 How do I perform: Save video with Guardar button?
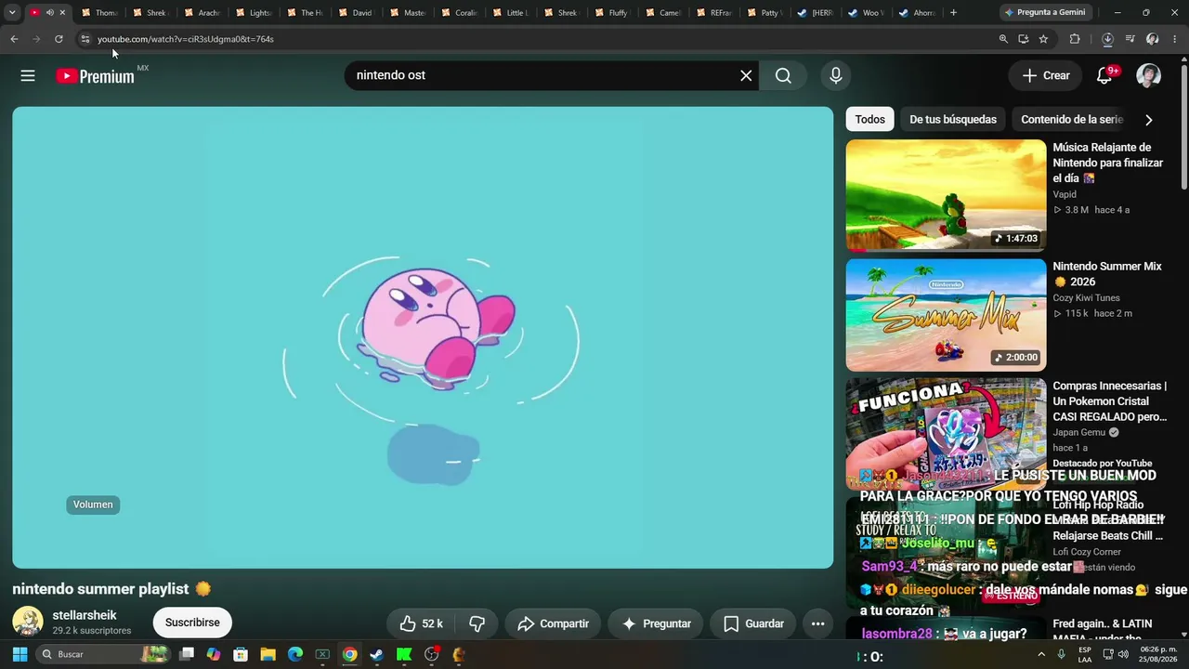(x=753, y=623)
